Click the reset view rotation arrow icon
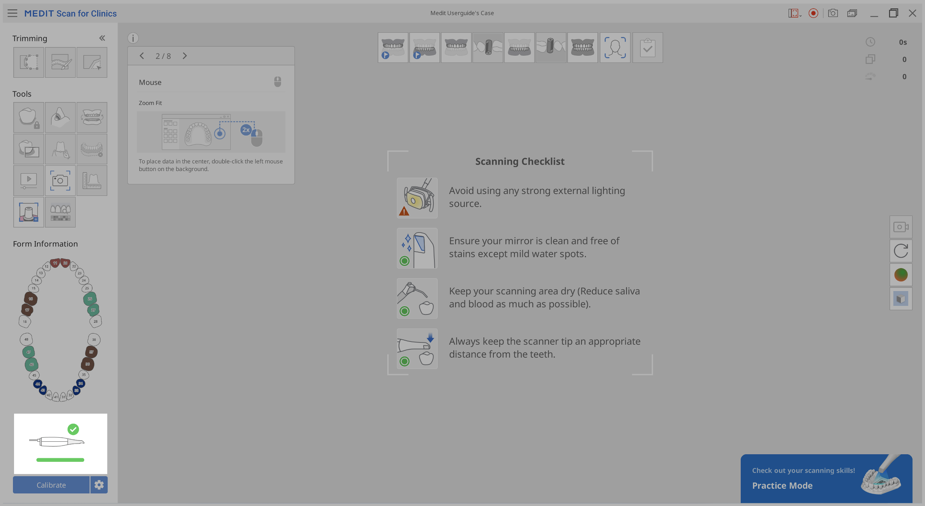925x506 pixels. pyautogui.click(x=901, y=251)
